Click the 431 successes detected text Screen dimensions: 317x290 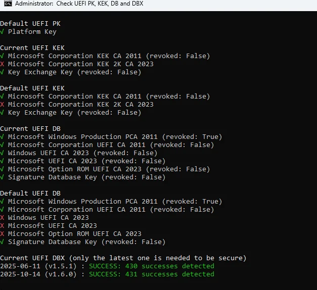pos(169,274)
